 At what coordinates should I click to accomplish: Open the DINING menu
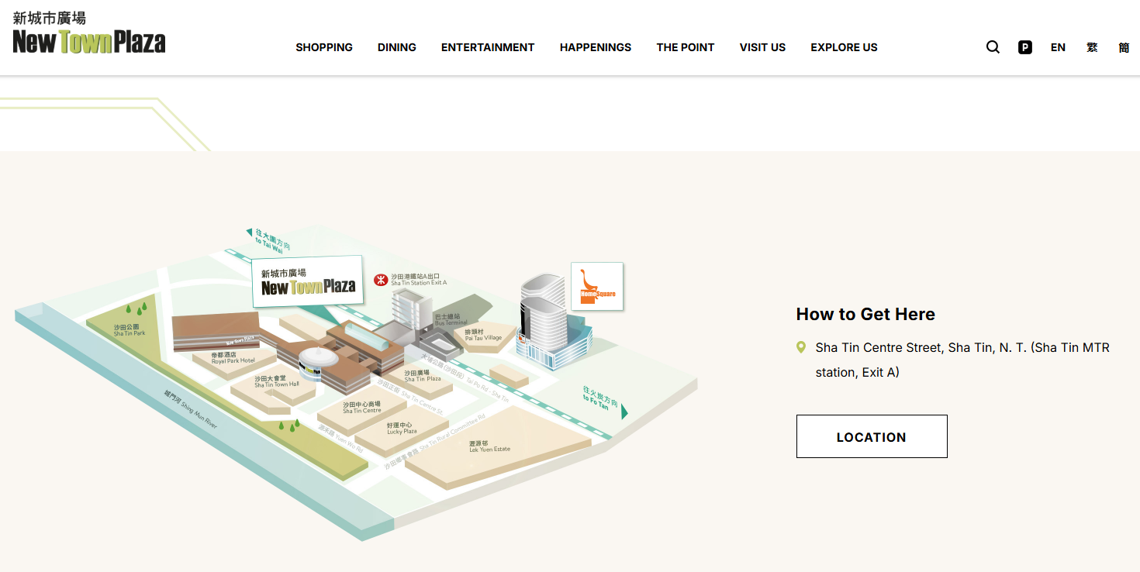(397, 47)
